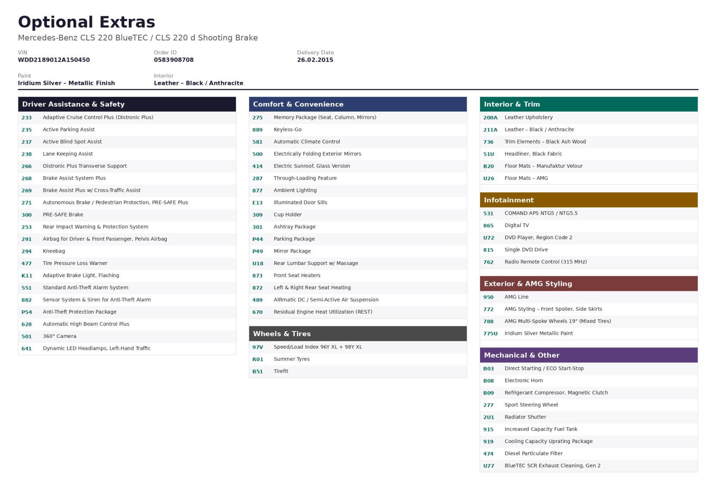
Task: Click the "Driver Assistance & Safety" section header
Action: pyautogui.click(x=127, y=104)
